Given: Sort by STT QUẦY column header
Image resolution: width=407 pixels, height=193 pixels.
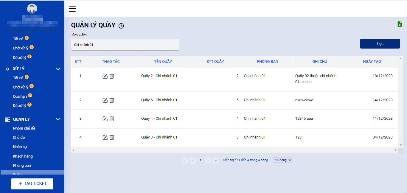Looking at the screenshot, I should tap(215, 62).
